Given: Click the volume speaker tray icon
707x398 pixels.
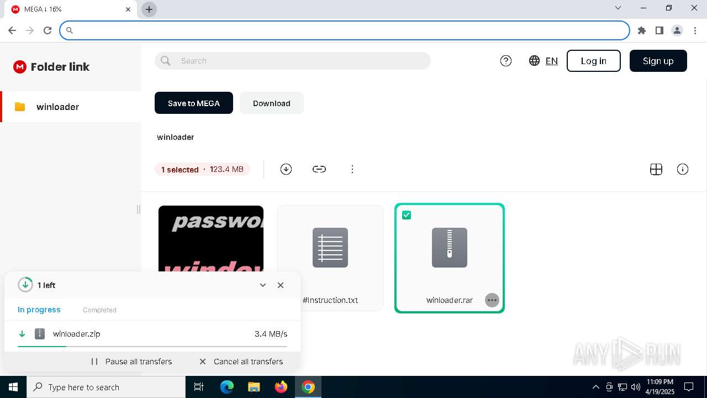Looking at the screenshot, I should [x=636, y=387].
